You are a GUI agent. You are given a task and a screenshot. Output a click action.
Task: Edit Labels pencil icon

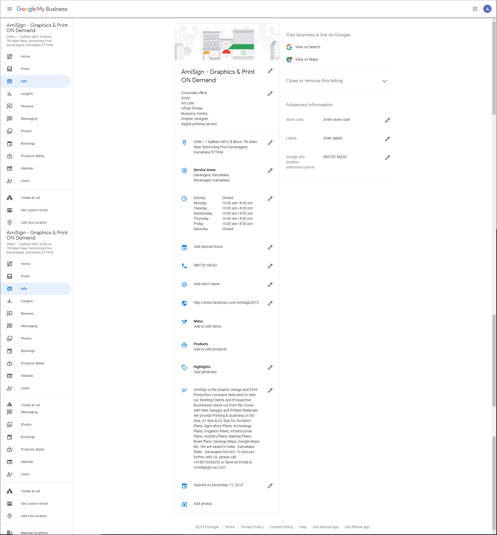click(387, 139)
